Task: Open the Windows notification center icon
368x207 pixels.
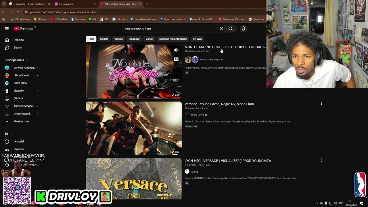Action: (362, 203)
